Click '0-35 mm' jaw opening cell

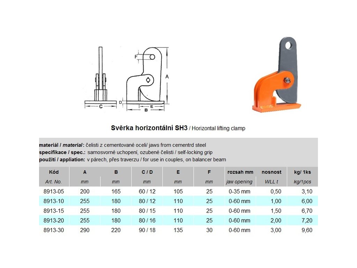coord(239,192)
